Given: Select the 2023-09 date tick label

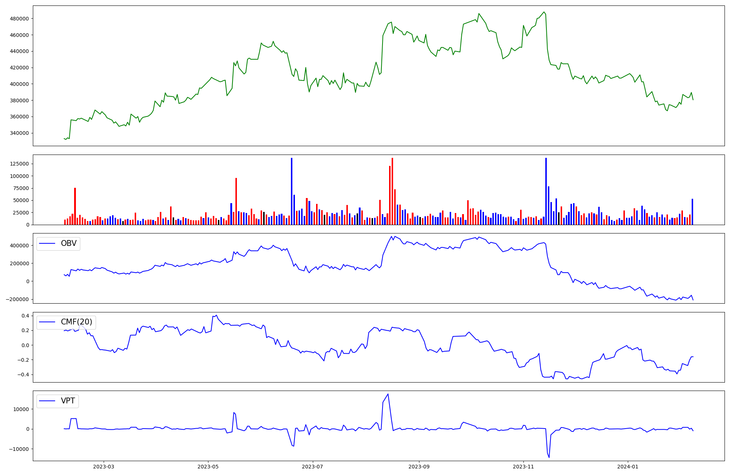Looking at the screenshot, I should 419,466.
